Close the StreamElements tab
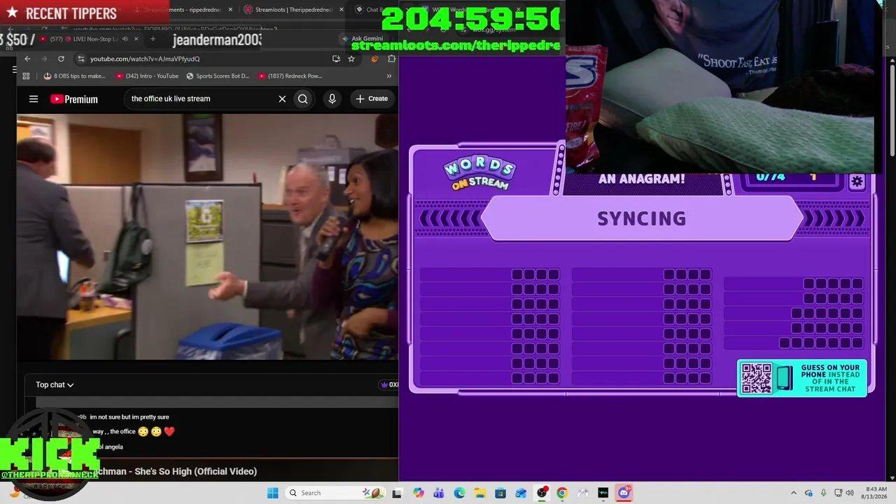Image resolution: width=896 pixels, height=504 pixels. tap(230, 10)
